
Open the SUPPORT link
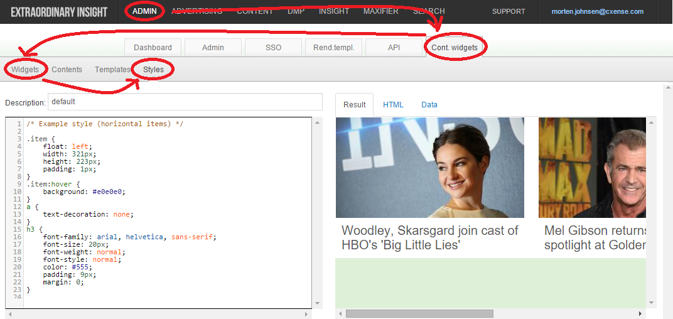(x=509, y=11)
